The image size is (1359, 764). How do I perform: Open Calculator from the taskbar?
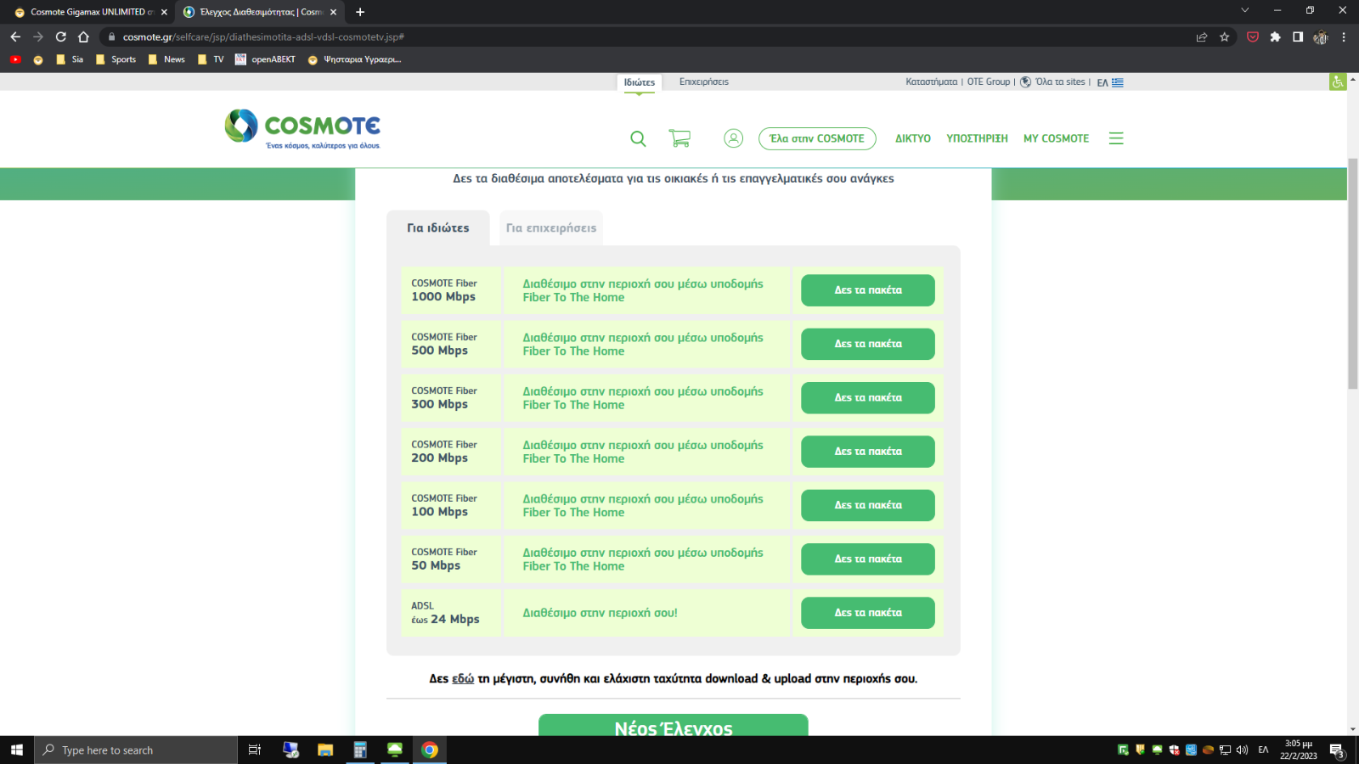(x=360, y=750)
